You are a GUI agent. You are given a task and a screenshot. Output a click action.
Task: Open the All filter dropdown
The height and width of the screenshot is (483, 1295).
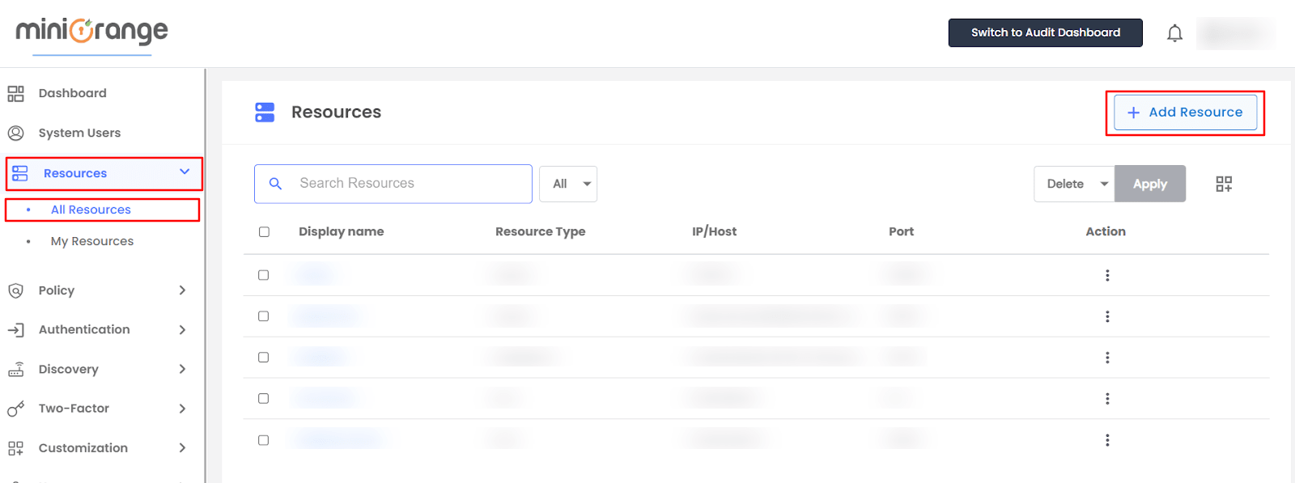pyautogui.click(x=568, y=184)
